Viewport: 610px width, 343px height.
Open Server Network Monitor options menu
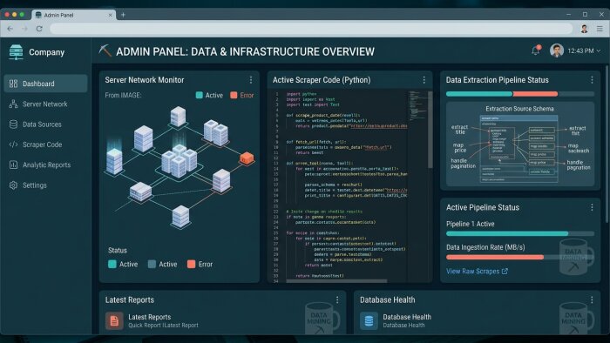coord(251,80)
